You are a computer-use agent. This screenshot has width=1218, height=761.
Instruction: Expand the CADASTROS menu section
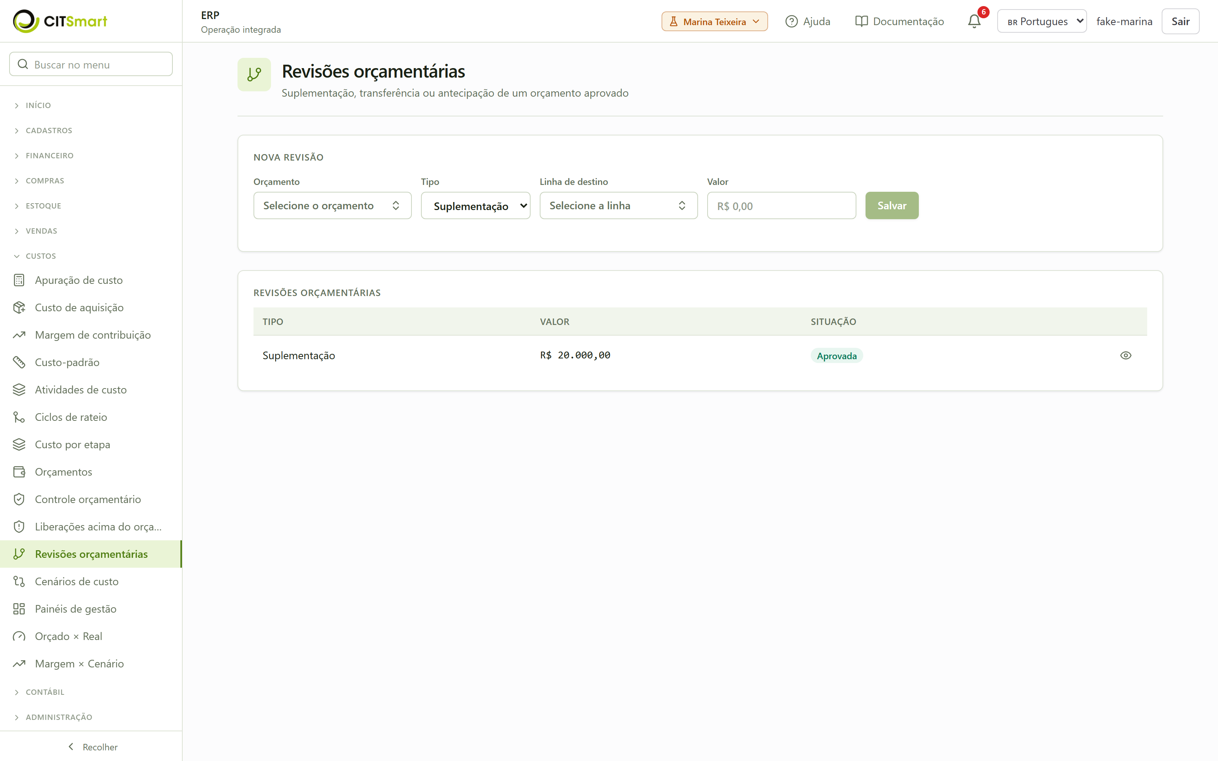(x=49, y=131)
